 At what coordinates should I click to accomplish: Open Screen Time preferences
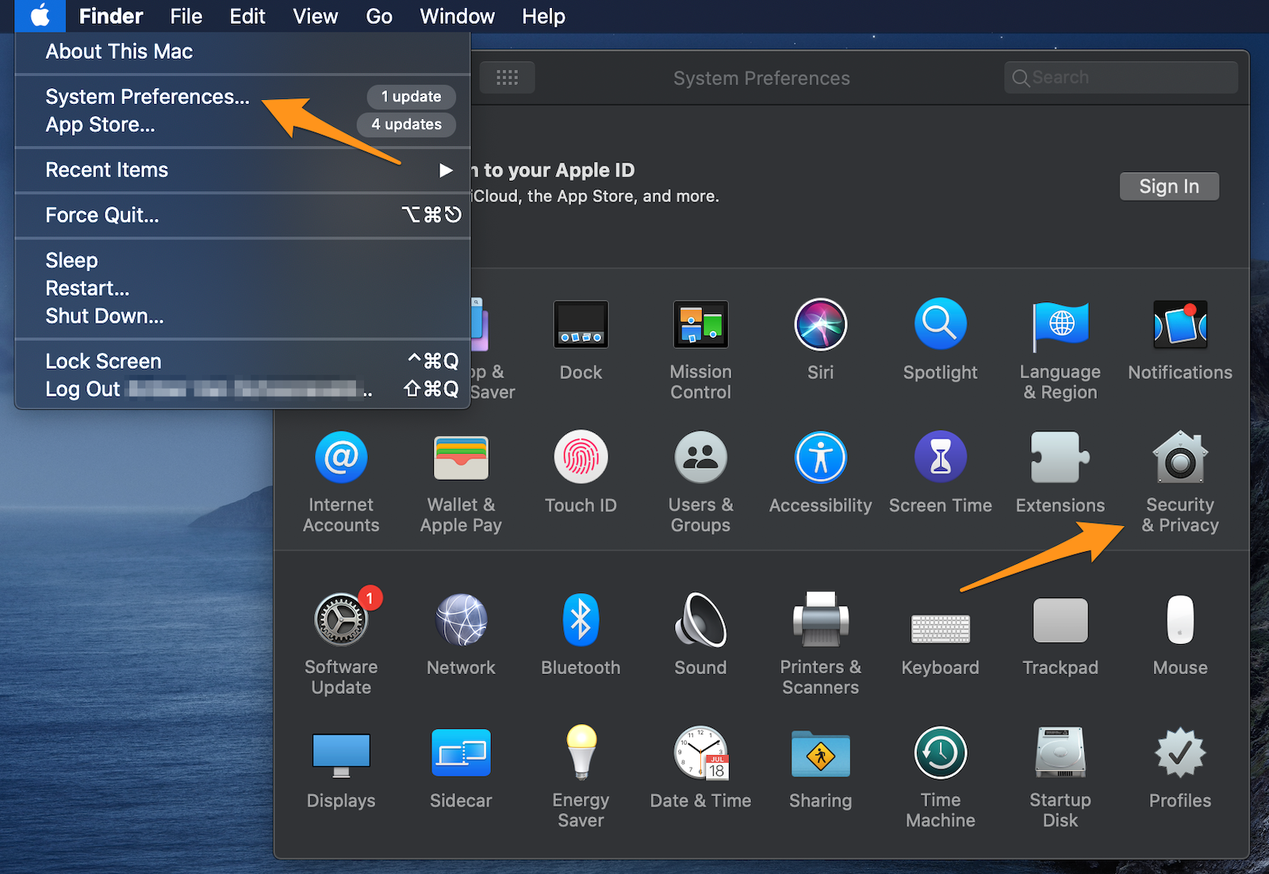(x=940, y=473)
